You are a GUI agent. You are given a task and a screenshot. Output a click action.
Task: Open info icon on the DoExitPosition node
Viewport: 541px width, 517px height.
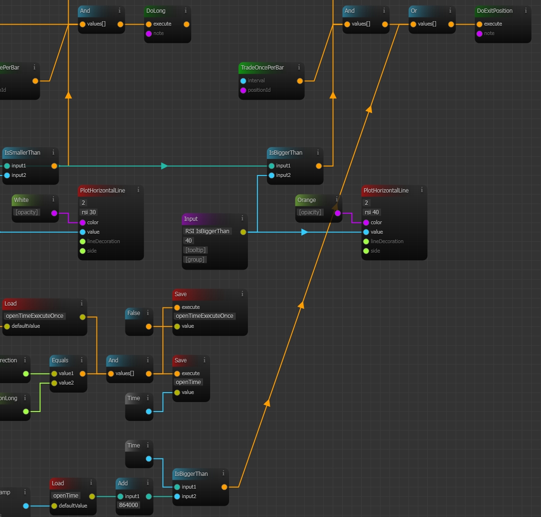526,10
